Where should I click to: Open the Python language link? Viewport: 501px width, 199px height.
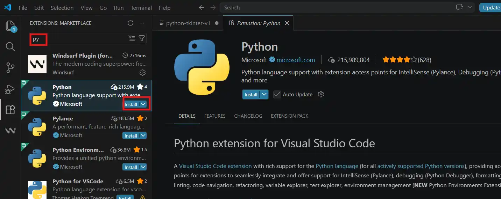pos(337,166)
